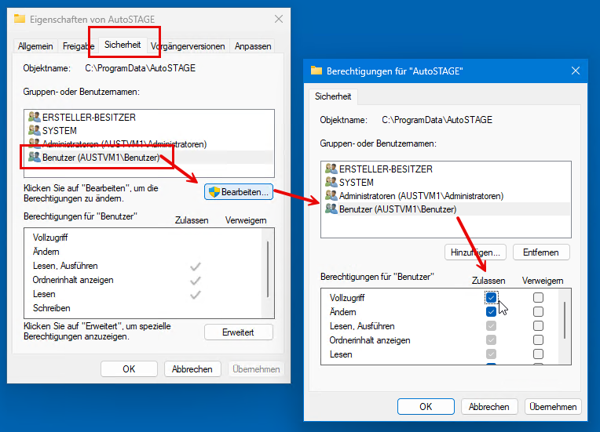Check the Vollzugriff Verweigern checkbox
This screenshot has width=600, height=432.
pyautogui.click(x=538, y=298)
